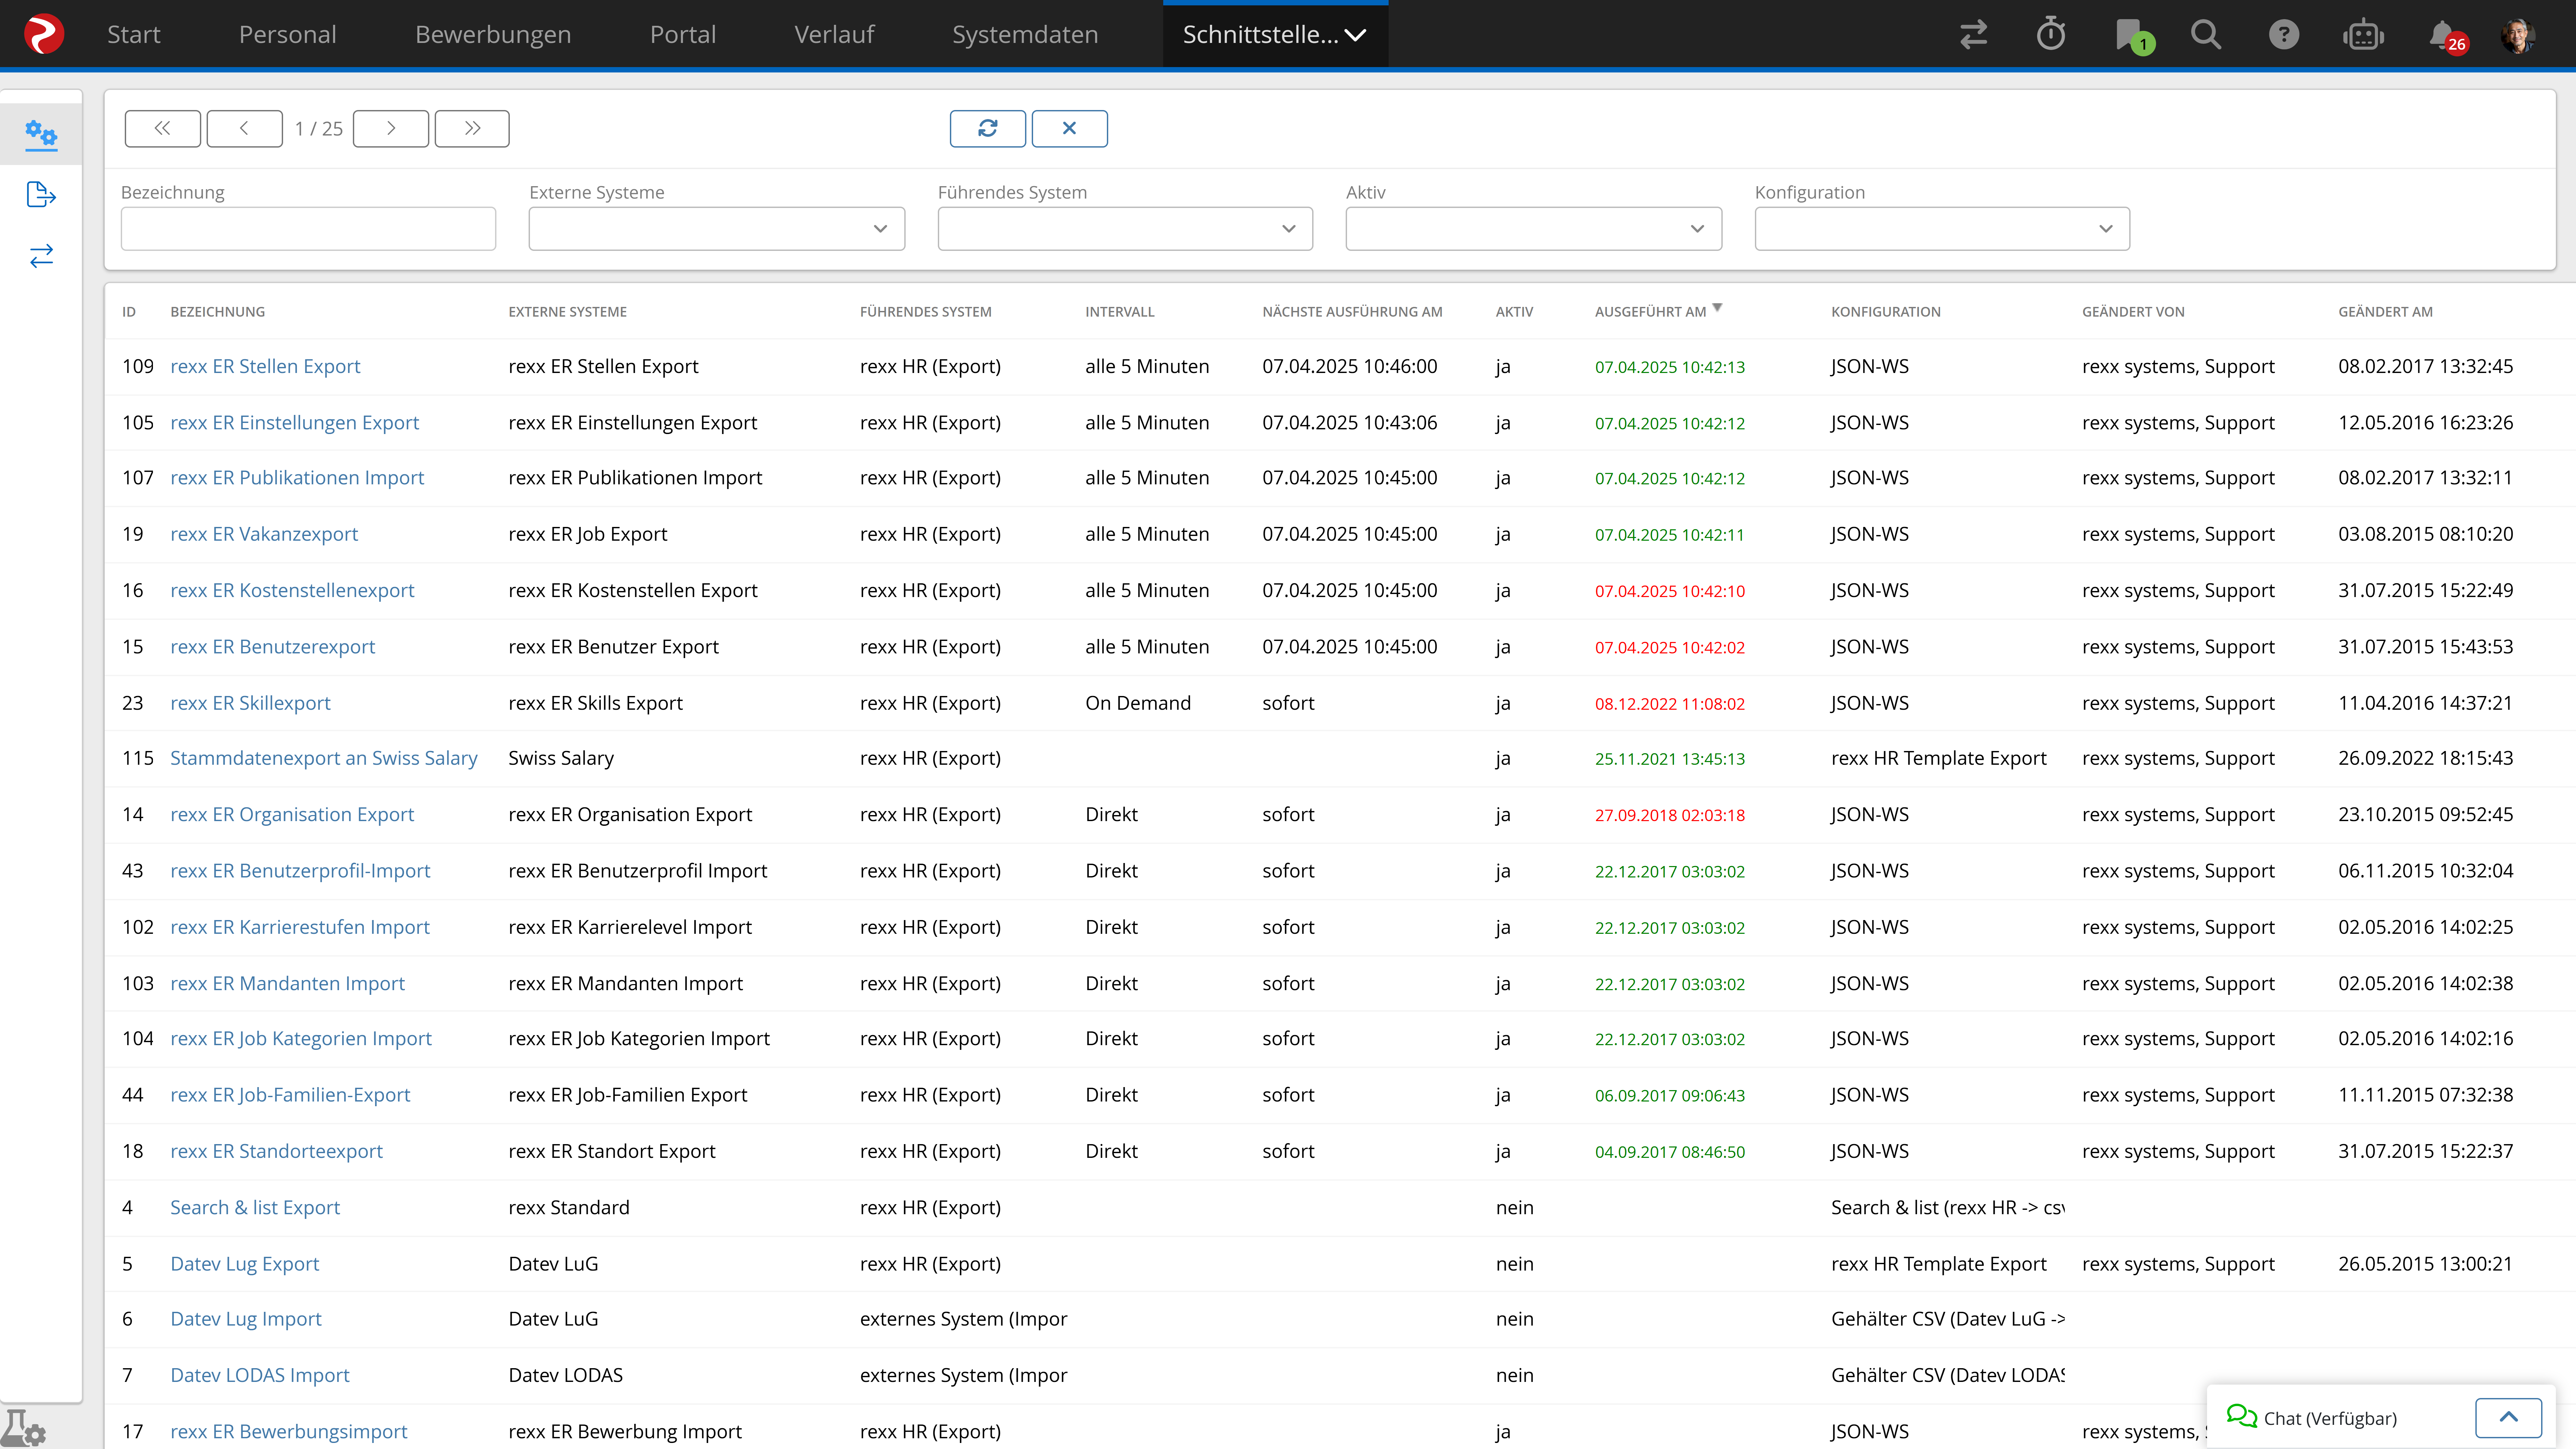Open the Aktiv filter dropdown

[1533, 229]
